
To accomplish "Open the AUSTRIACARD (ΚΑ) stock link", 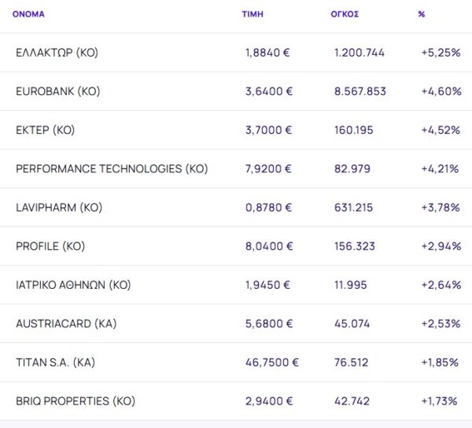I will 65,323.
